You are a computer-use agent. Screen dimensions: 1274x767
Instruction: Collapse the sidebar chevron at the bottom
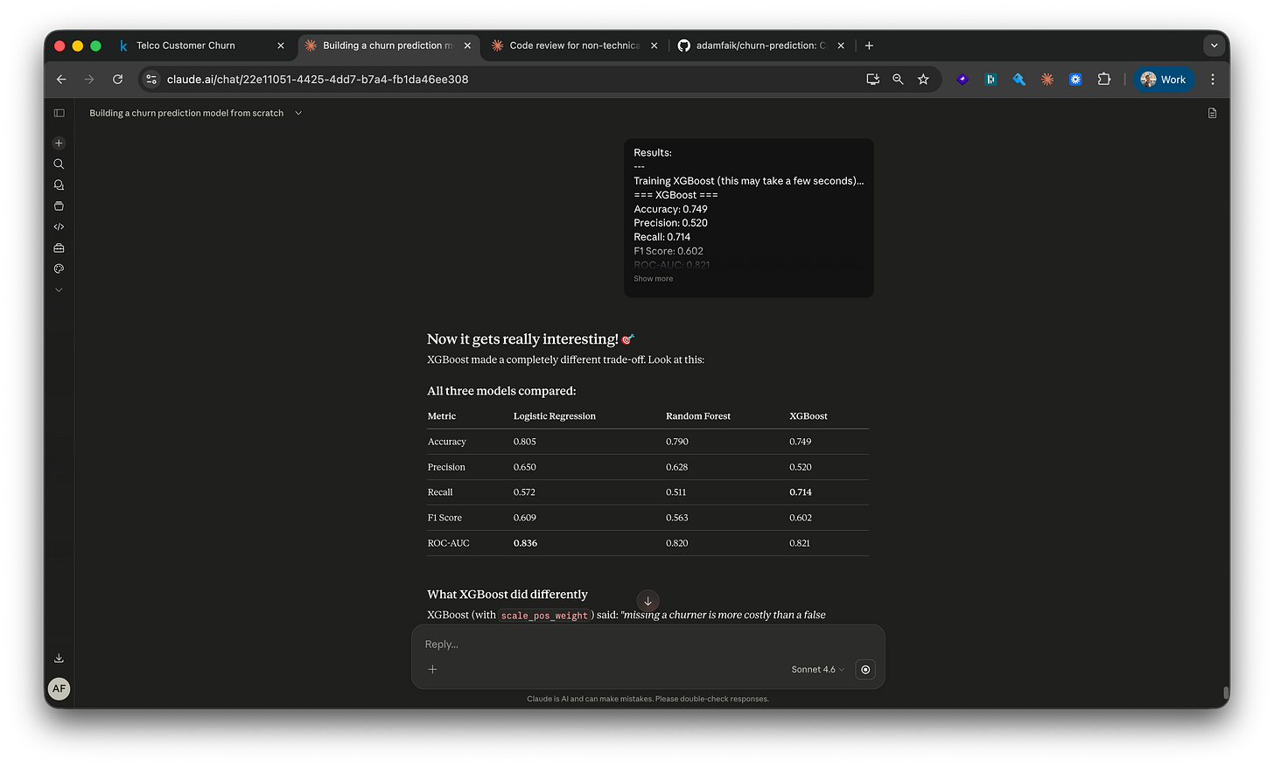(59, 289)
